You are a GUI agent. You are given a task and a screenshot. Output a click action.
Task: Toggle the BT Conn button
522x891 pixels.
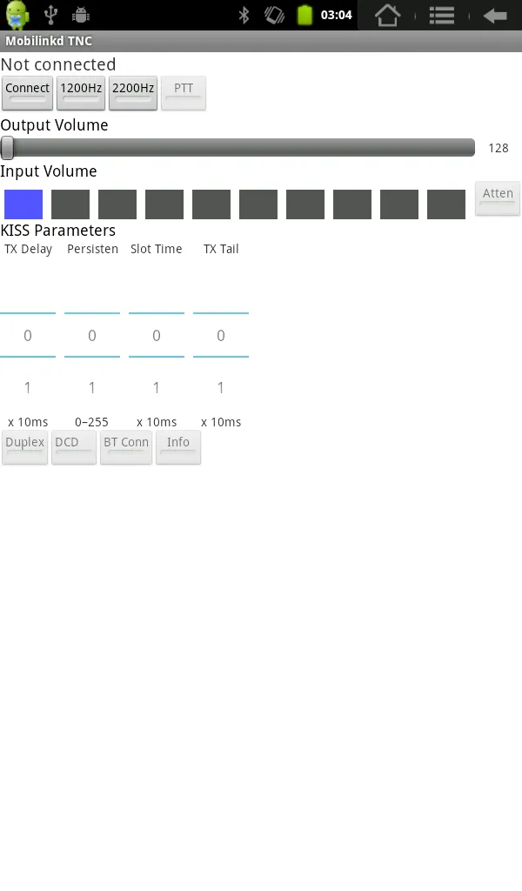[126, 447]
